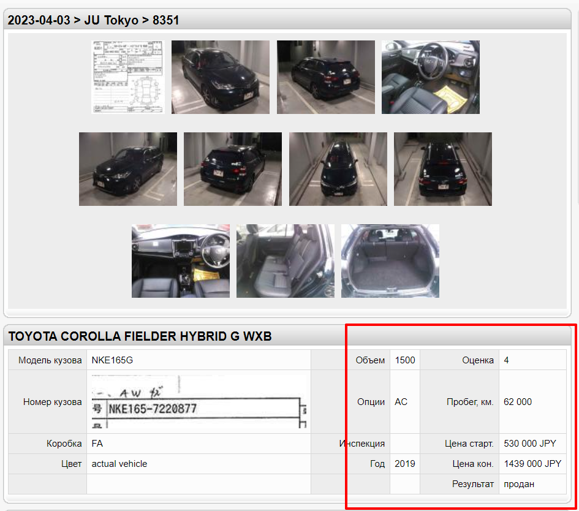Select the Оценка grade value 4

click(506, 360)
